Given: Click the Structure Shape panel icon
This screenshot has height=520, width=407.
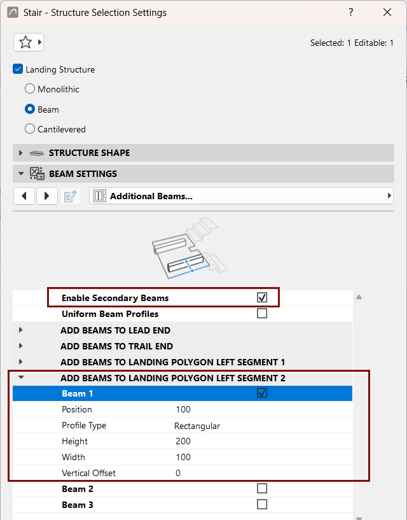Looking at the screenshot, I should pos(36,153).
